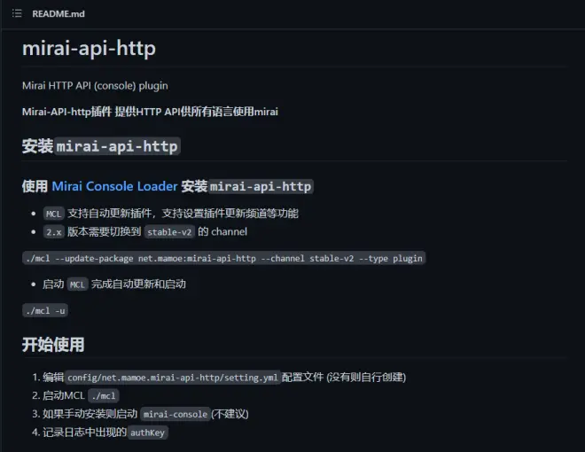Click '的 channel' text
Viewport: 585px width, 452px height.
(222, 231)
